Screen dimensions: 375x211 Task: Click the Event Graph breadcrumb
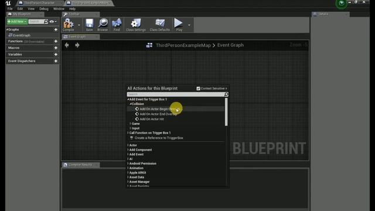coord(230,45)
